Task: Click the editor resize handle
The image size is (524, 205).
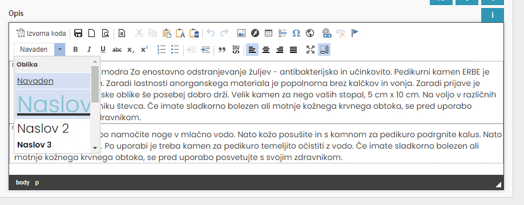Action: pos(498,184)
